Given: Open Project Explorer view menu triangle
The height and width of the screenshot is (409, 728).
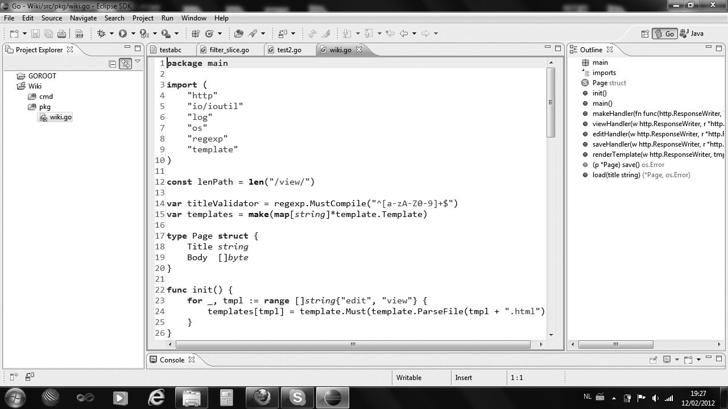Looking at the screenshot, I should (138, 62).
